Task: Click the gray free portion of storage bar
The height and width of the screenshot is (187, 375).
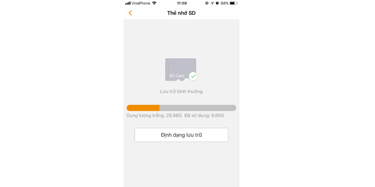Action: tap(198, 108)
